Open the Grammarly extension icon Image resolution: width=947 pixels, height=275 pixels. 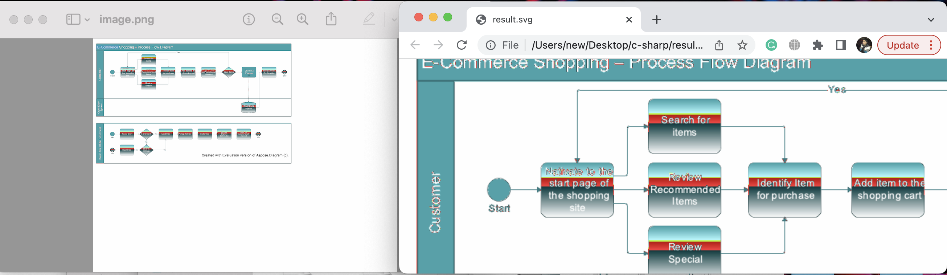[771, 45]
